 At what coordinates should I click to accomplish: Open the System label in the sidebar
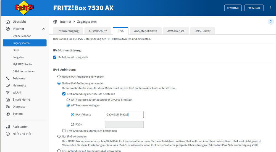tap(18, 114)
